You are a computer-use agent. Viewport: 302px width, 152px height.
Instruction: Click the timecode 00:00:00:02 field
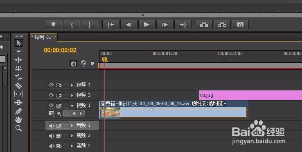60,50
